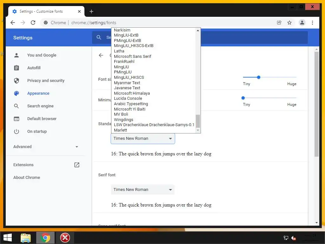Viewport: 325px width, 244px height.
Task: Select Myanmar Text font option
Action: pyautogui.click(x=153, y=83)
